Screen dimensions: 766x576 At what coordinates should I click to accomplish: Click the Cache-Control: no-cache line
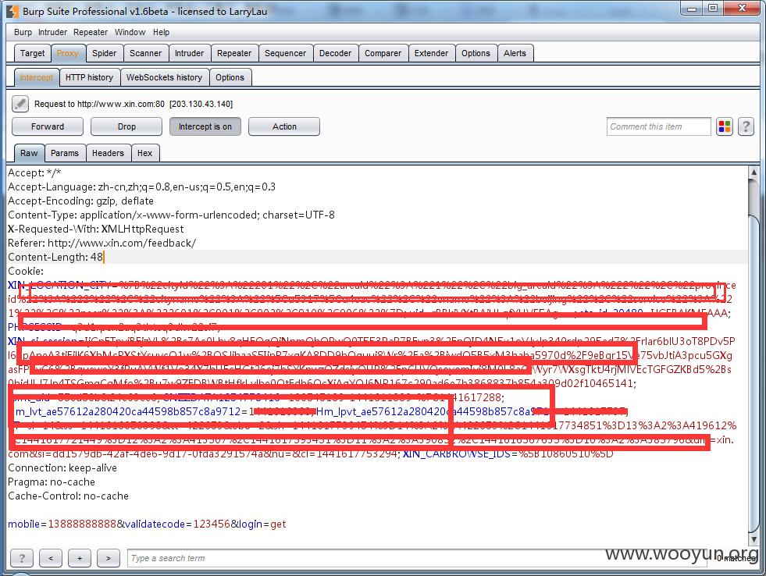(x=69, y=496)
